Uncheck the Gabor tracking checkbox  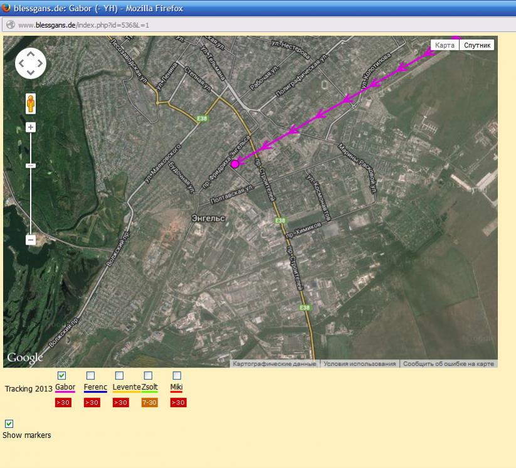[62, 376]
